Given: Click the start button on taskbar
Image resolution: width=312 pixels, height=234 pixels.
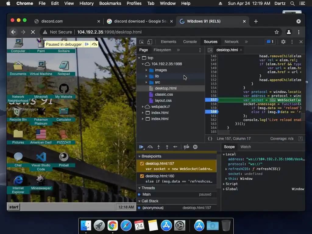Looking at the screenshot, I should click(x=13, y=207).
